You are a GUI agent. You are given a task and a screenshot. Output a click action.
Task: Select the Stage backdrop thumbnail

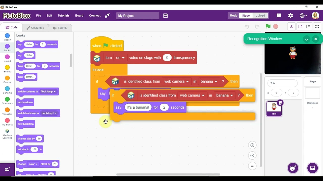click(312, 93)
